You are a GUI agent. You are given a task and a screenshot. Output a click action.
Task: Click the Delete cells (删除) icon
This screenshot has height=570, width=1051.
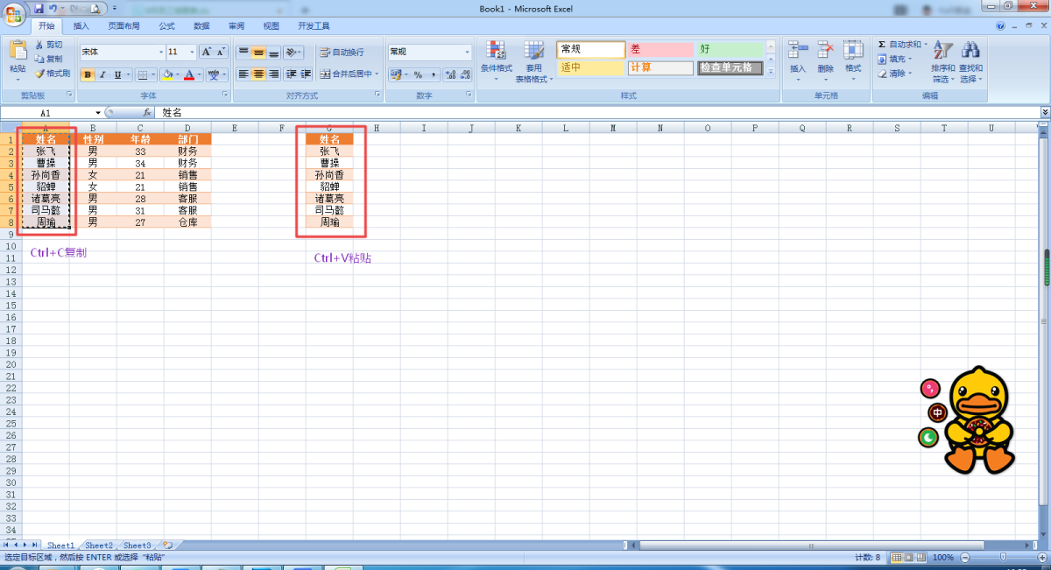[825, 51]
